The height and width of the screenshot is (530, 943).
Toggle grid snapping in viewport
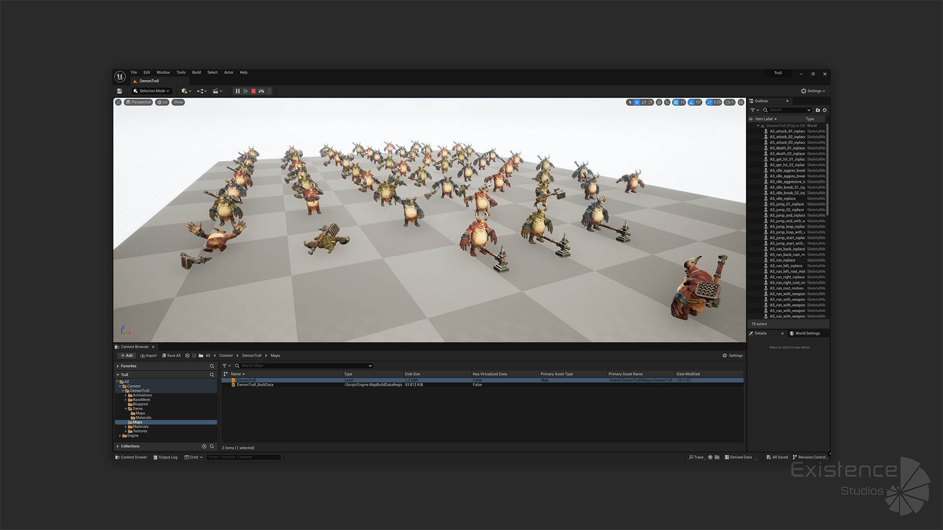coord(676,103)
